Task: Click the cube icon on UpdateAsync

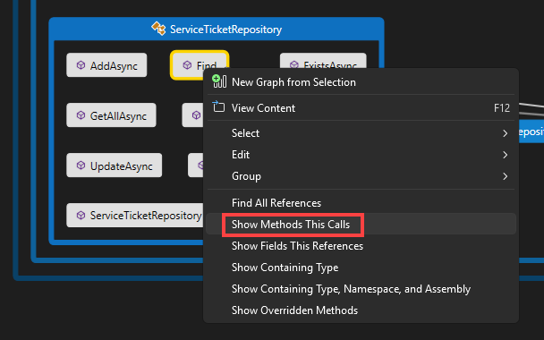Action: (81, 166)
